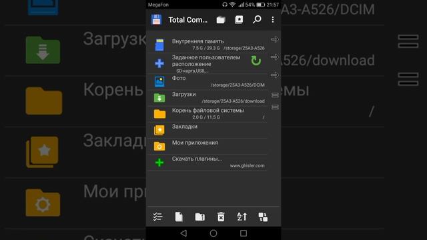Tap the Android home circle button
427x240 pixels.
[213, 233]
